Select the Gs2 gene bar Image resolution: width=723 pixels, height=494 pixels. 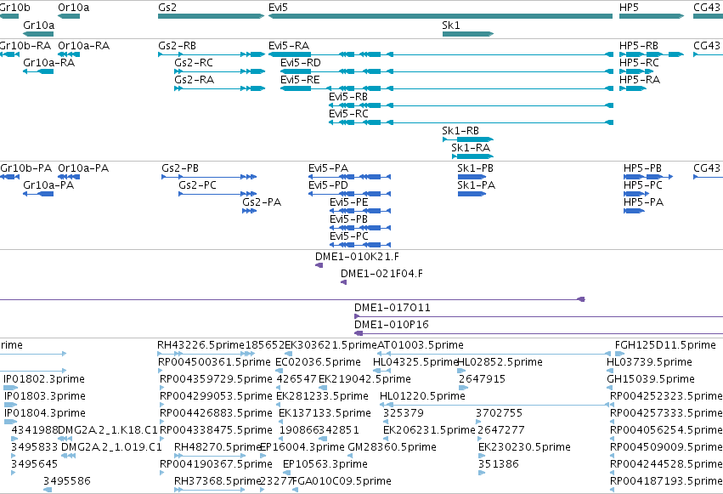point(212,16)
